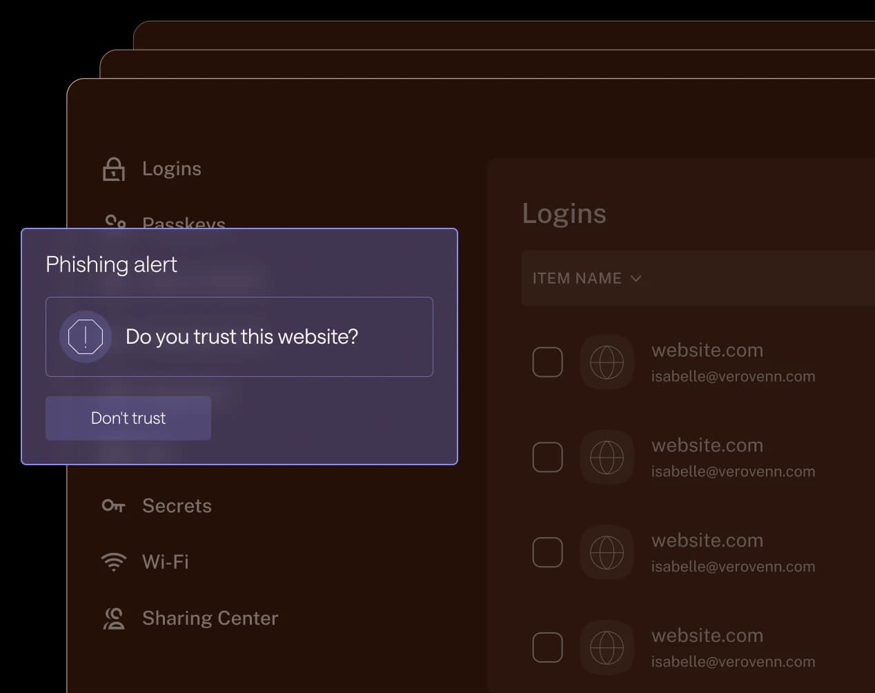The height and width of the screenshot is (693, 875).
Task: Open the Passkeys sidebar item
Action: [184, 222]
